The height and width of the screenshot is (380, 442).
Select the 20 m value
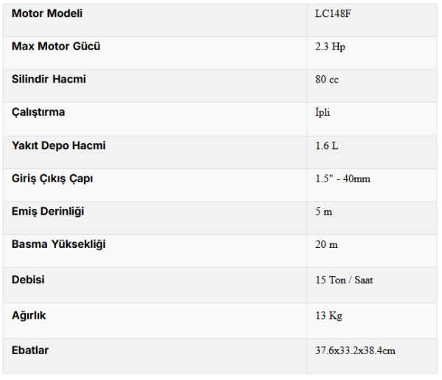click(326, 244)
